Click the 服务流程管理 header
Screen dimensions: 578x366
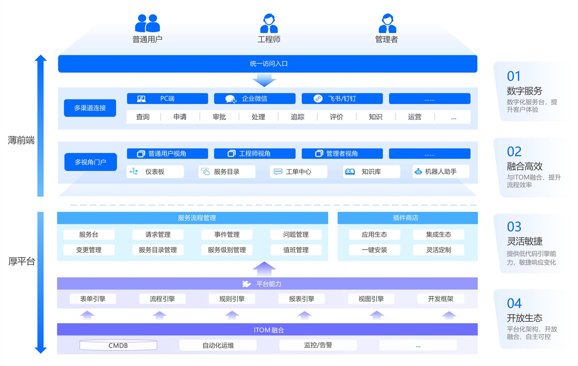point(193,218)
